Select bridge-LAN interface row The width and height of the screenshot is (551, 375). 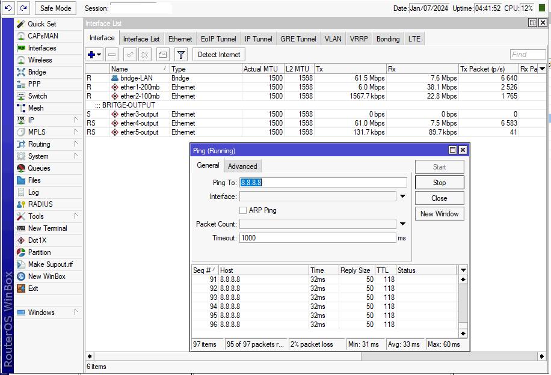tap(316, 78)
